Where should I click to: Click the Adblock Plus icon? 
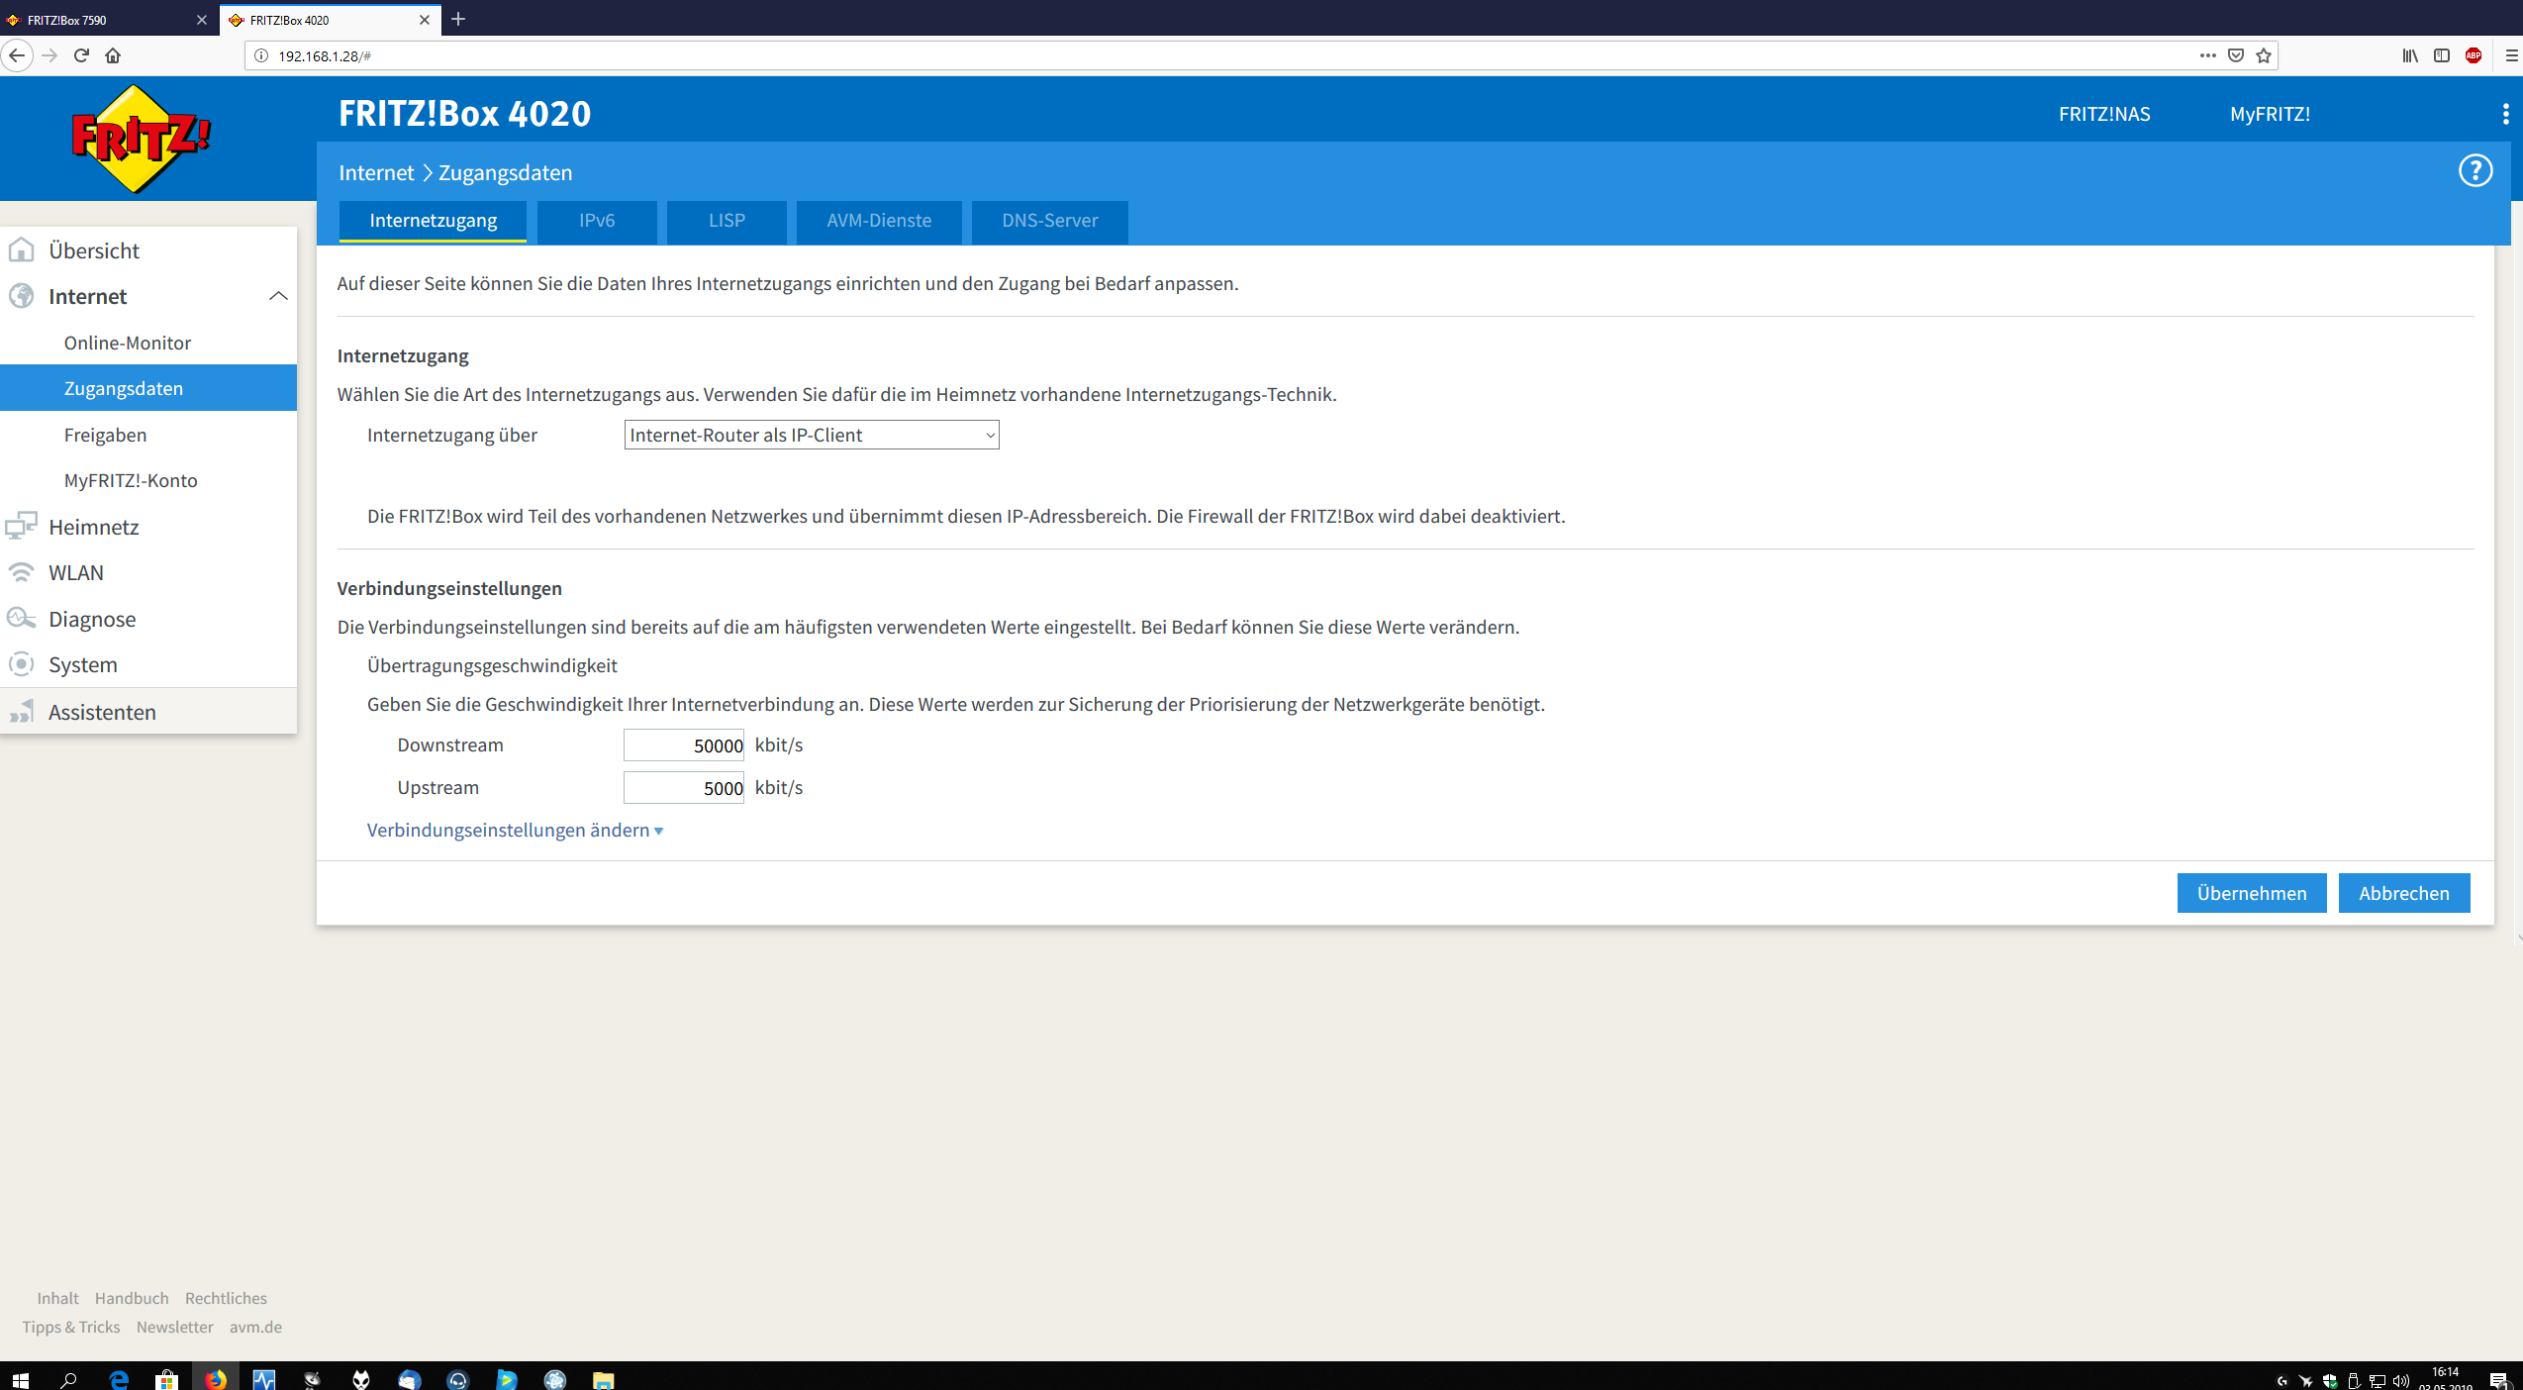pyautogui.click(x=2474, y=55)
